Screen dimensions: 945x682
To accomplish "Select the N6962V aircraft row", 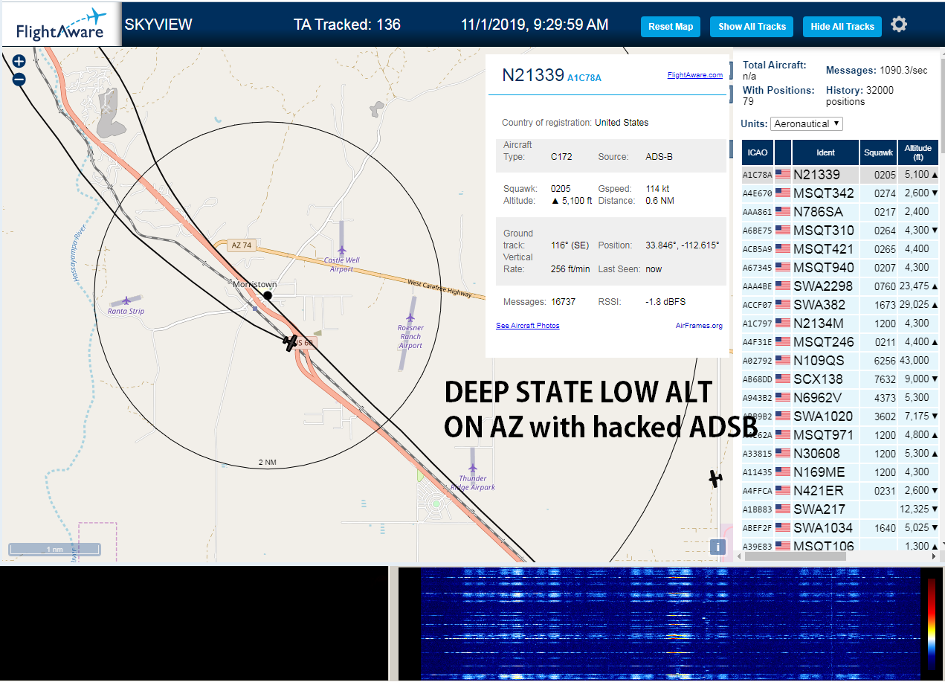I will pos(840,398).
